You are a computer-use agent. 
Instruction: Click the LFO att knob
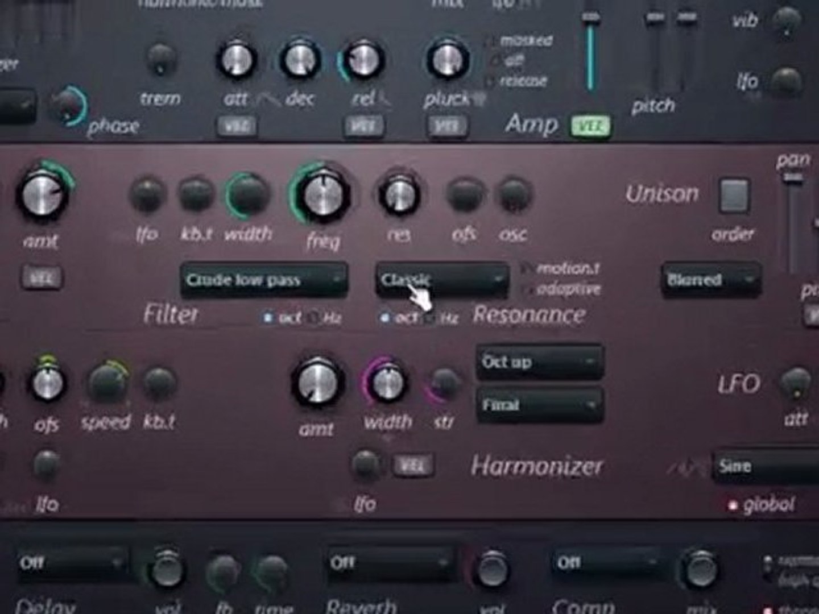[x=796, y=383]
